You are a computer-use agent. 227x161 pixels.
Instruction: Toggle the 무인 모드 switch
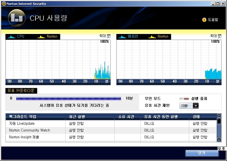pyautogui.click(x=184, y=99)
